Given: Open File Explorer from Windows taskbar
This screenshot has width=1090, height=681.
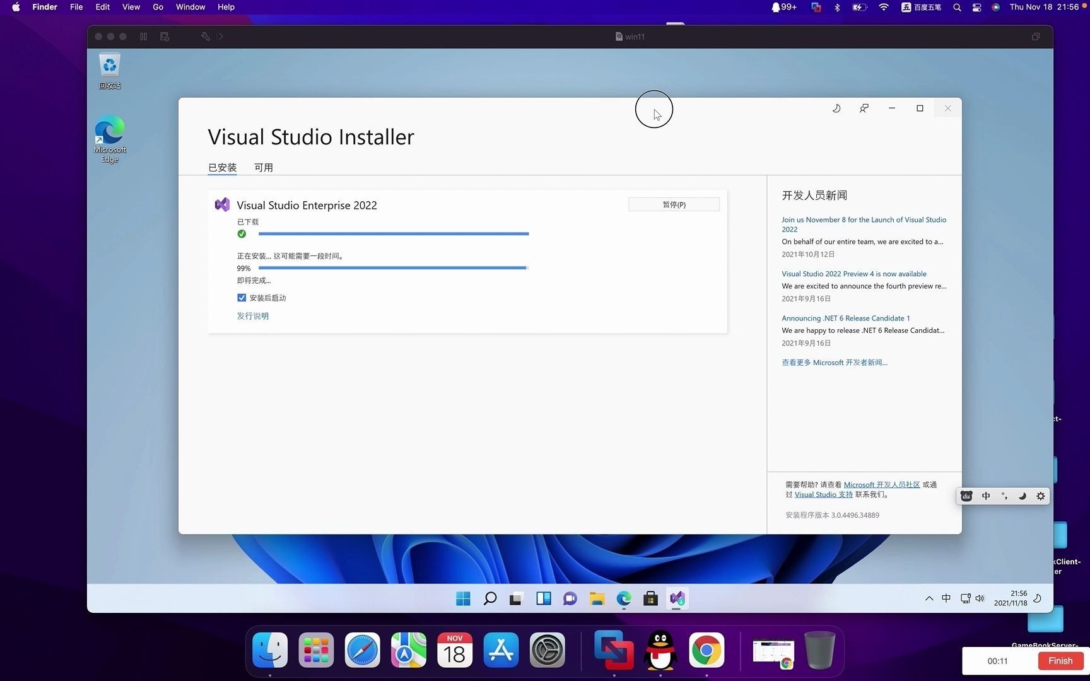Looking at the screenshot, I should coord(597,598).
